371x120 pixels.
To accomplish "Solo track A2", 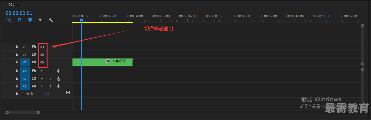I will (51, 79).
